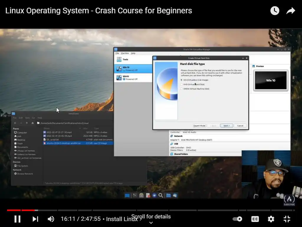The width and height of the screenshot is (302, 227).
Task: Open YouTube player settings gear
Action: click(x=271, y=219)
